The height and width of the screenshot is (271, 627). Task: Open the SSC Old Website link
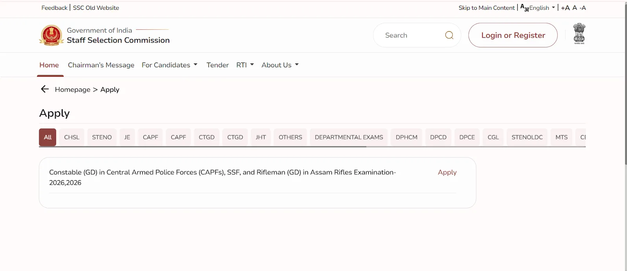[96, 8]
